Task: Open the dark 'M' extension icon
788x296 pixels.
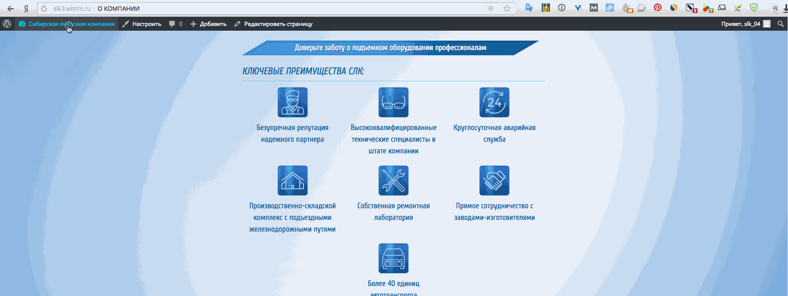Action: pyautogui.click(x=594, y=8)
